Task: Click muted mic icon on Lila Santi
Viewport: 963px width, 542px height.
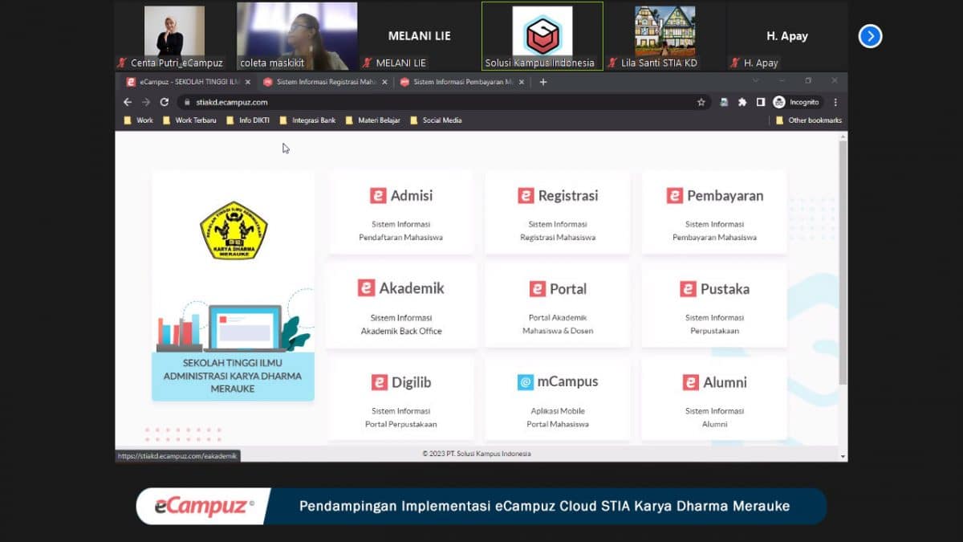Action: [613, 63]
